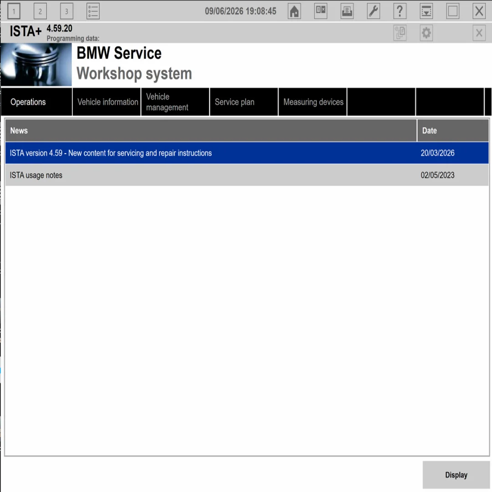Click the printer icon in top toolbar
Screen dimensions: 492x492
pyautogui.click(x=347, y=11)
